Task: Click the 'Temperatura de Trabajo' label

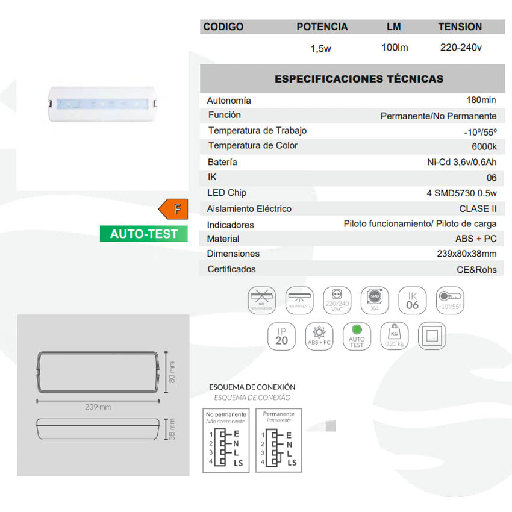Action: (258, 131)
